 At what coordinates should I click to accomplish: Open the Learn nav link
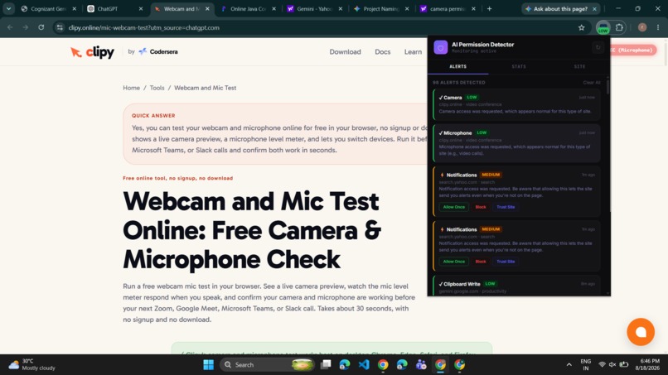point(413,52)
